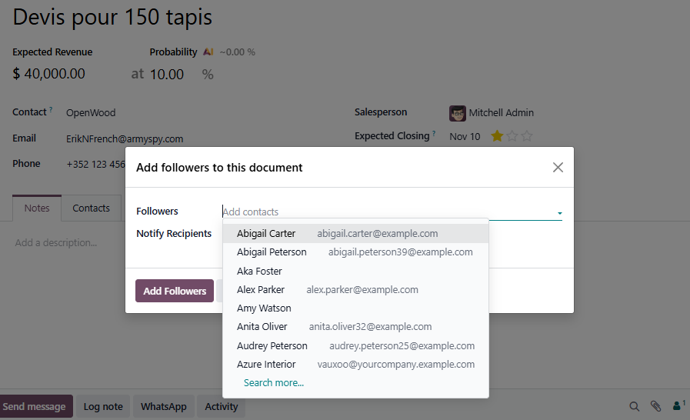Select Abigail Carter from the suggestions

coord(266,234)
